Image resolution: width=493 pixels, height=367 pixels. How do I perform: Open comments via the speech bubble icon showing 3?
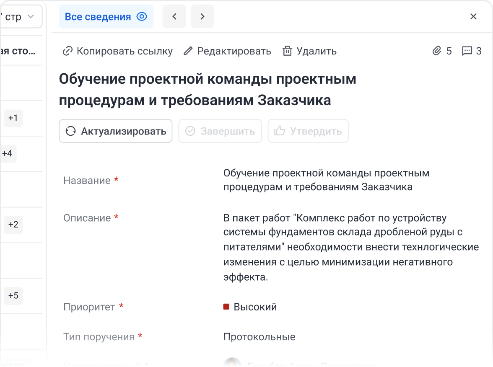[x=468, y=51]
